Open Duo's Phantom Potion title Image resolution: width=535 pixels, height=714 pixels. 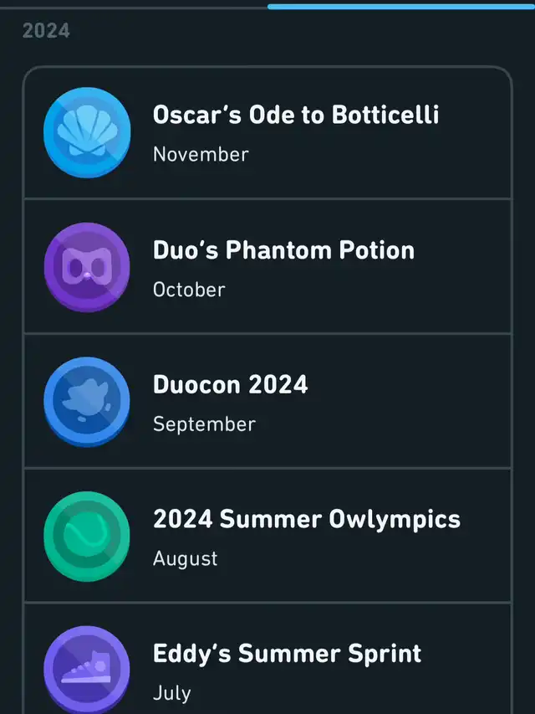coord(283,250)
